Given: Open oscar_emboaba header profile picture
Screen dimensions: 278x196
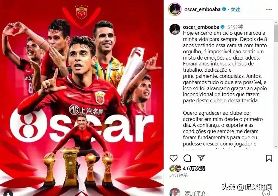Looking at the screenshot, I should [175, 9].
